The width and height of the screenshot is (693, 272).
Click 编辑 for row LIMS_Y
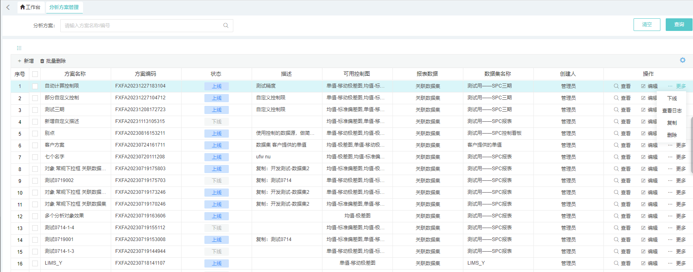coord(649,263)
